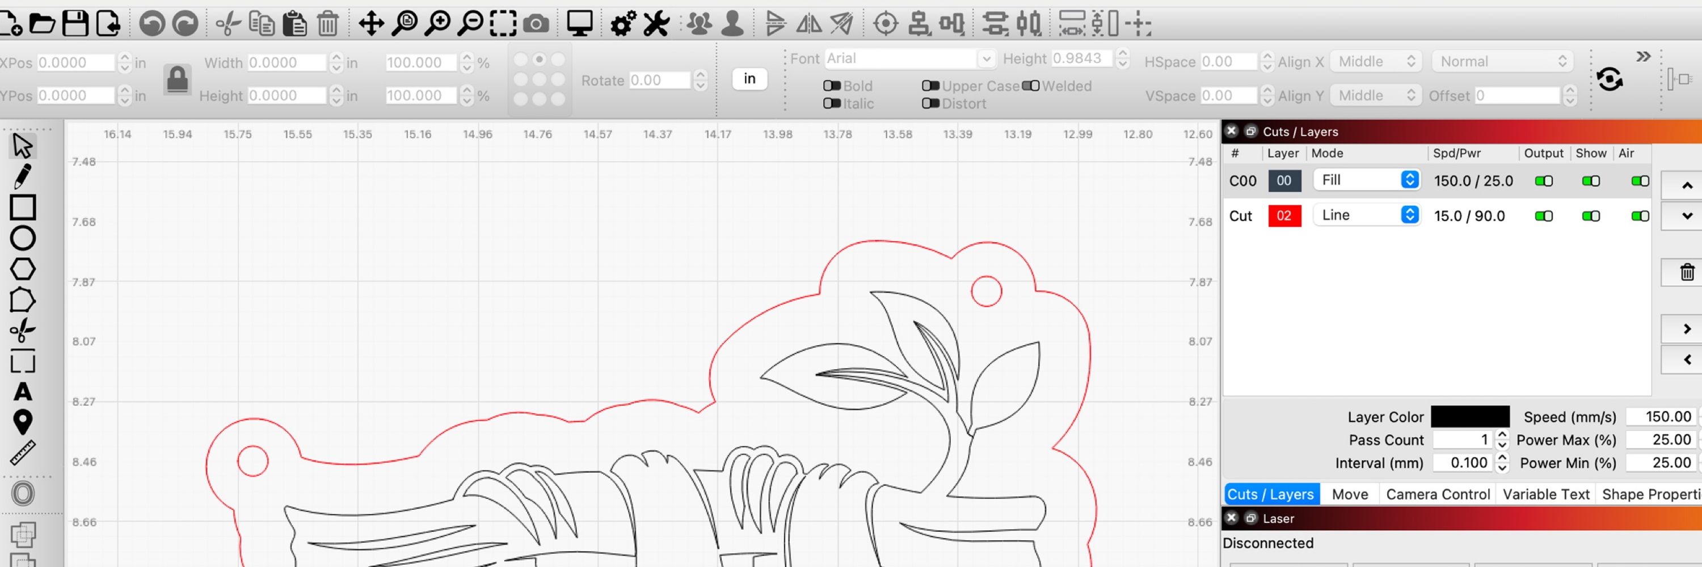Image resolution: width=1702 pixels, height=567 pixels.
Task: Delete selection with top toolbar trash icon
Action: tap(328, 24)
